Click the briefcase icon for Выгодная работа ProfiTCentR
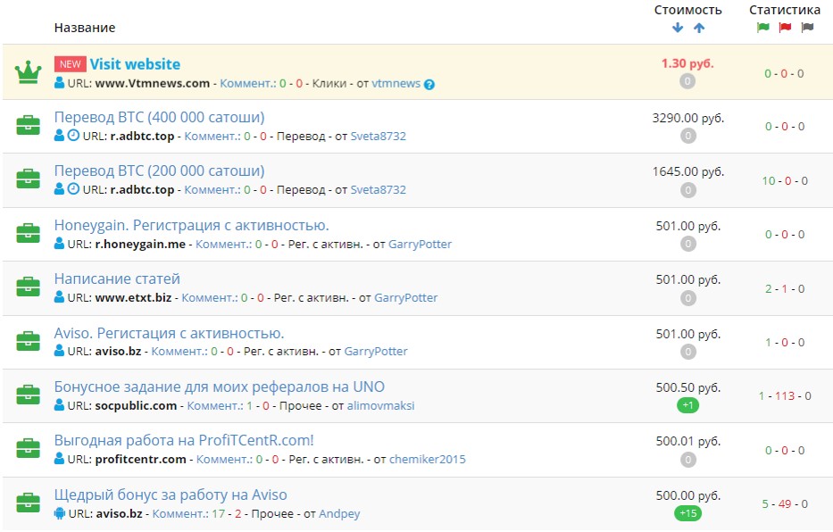833x532 pixels. pos(29,449)
